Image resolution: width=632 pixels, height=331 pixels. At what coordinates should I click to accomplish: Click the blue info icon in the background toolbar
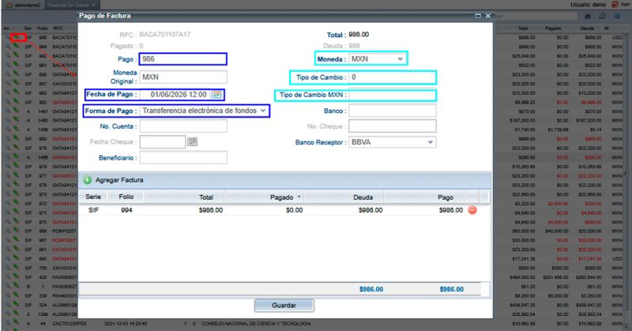point(617,16)
